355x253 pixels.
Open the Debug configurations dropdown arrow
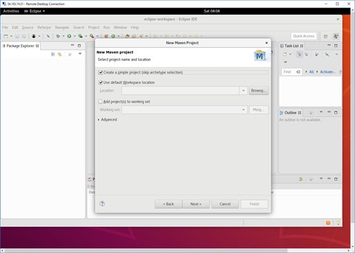coord(64,36)
